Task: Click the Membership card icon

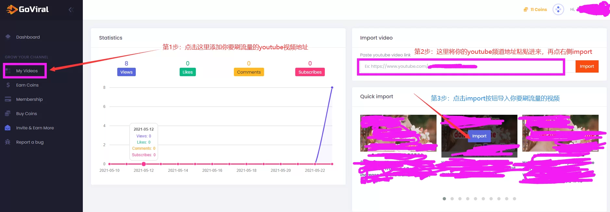Action: tap(8, 99)
